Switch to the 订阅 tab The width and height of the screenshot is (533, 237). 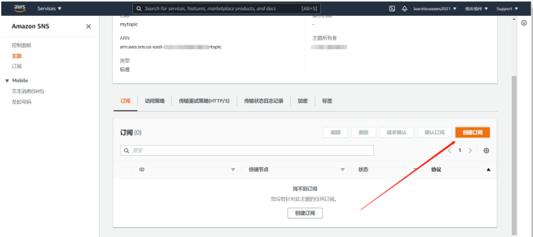click(125, 101)
